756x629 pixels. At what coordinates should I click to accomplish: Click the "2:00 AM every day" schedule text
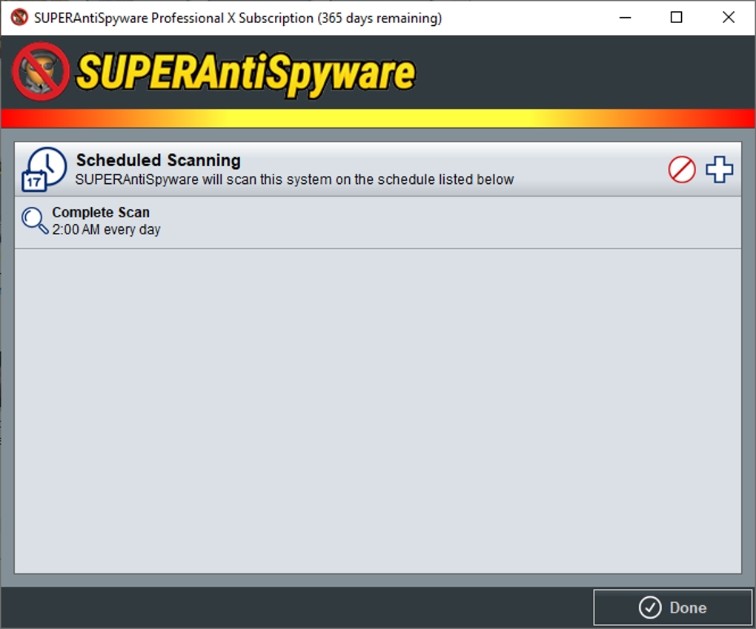click(106, 230)
